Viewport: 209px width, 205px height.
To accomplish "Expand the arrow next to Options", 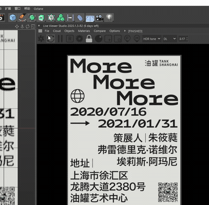I will point(125,31).
